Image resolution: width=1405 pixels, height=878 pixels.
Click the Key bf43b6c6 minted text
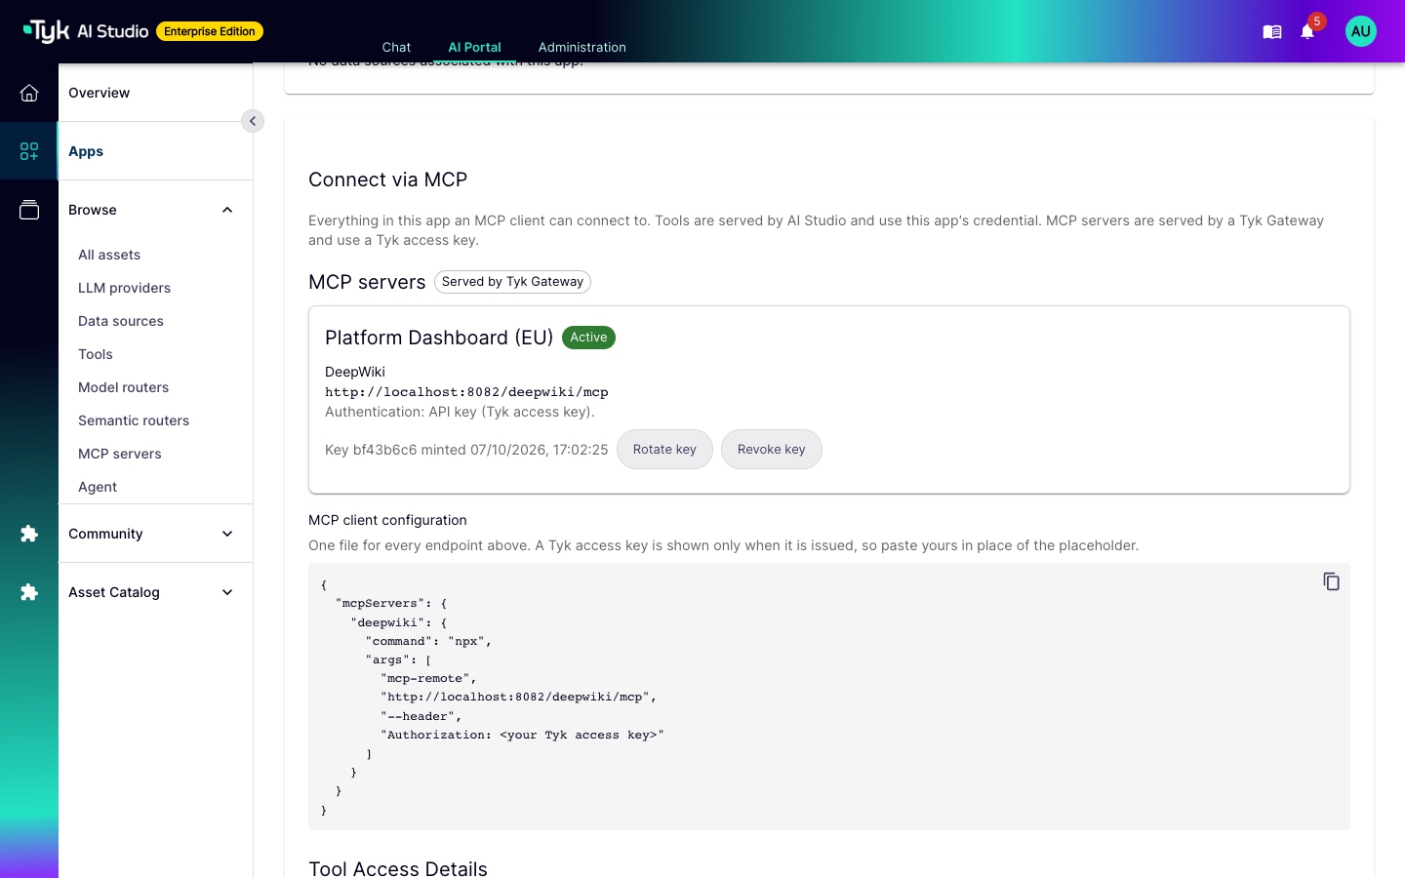pos(466,450)
